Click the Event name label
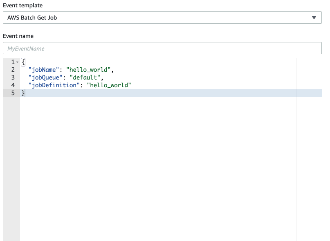 pyautogui.click(x=18, y=36)
